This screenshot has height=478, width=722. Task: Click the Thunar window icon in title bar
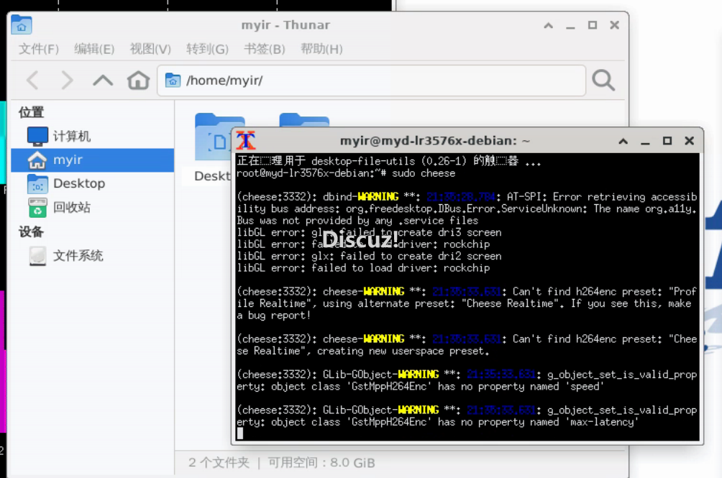point(22,25)
